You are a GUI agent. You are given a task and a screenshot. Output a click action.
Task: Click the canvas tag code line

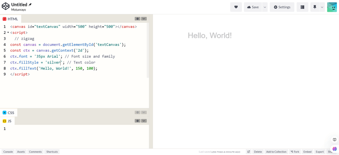[x=73, y=27]
